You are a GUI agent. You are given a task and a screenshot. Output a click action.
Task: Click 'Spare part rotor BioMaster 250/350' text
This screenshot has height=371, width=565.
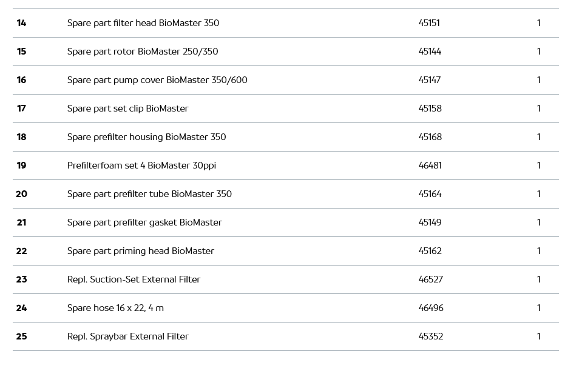(143, 52)
